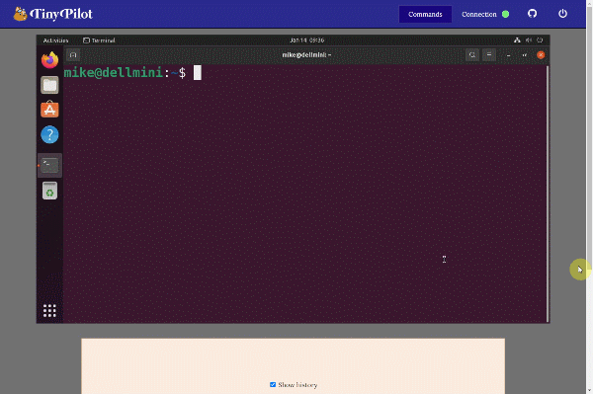Maximize the terminal window
593x394 pixels.
pyautogui.click(x=525, y=55)
